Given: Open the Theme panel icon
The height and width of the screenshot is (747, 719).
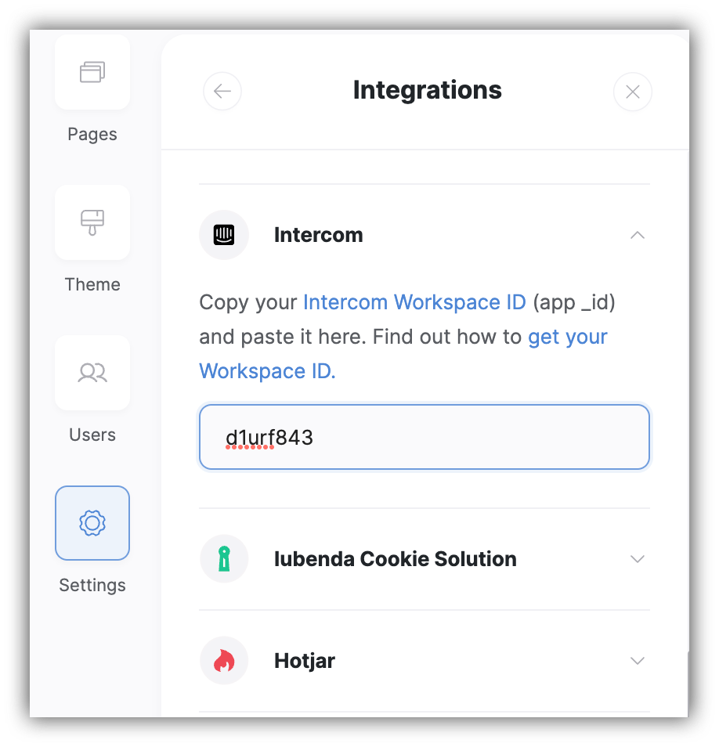Looking at the screenshot, I should click(92, 222).
